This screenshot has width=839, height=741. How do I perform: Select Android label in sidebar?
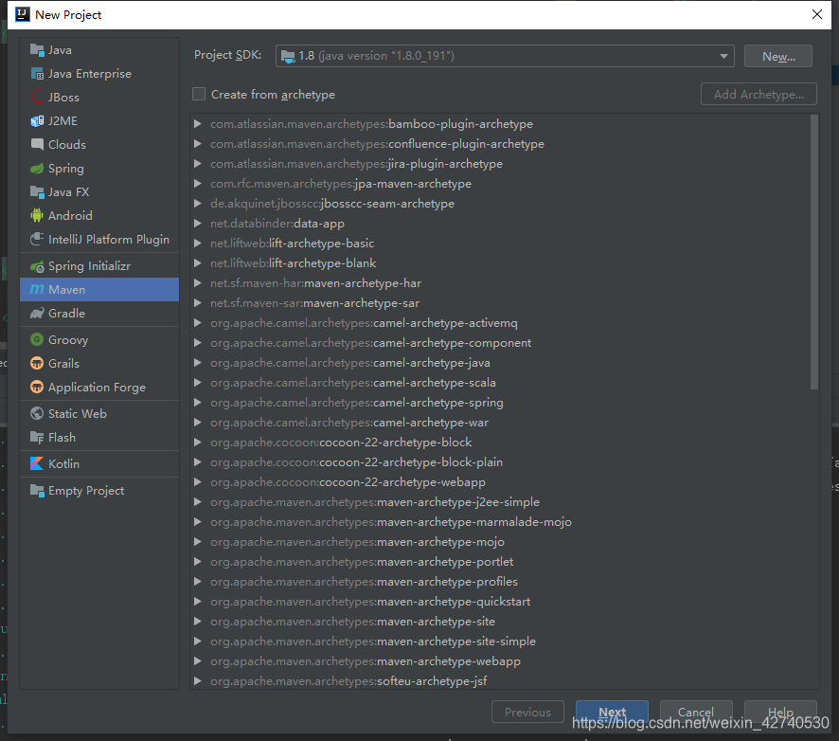(x=70, y=215)
